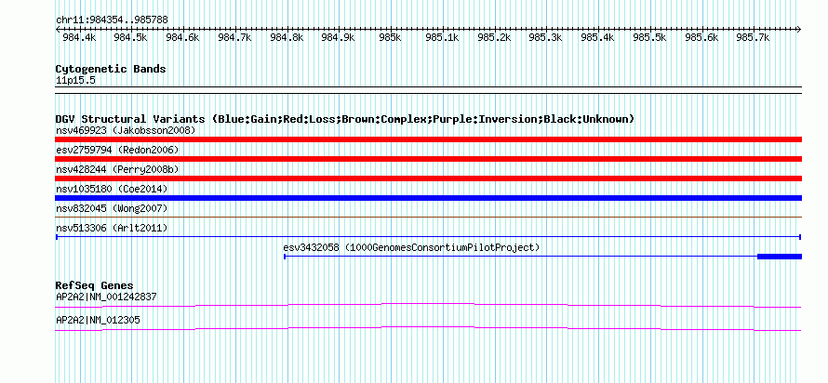Viewport: 828px width, 383px height.
Task: Click the chr11:984354..985788 coordinate label
Action: [x=112, y=20]
